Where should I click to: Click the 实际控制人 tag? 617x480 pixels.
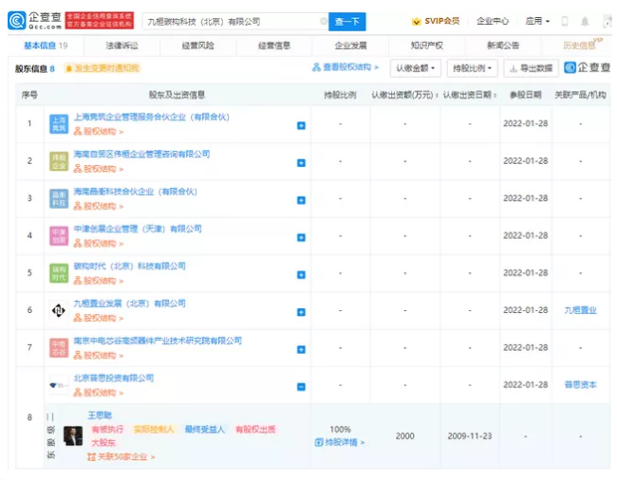(154, 430)
